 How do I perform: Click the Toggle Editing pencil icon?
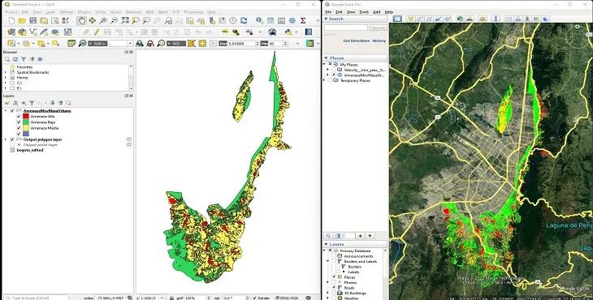coord(97,32)
